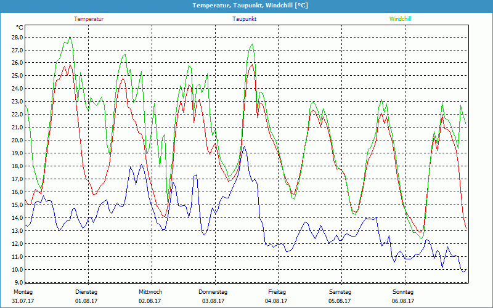
Task: Click the 14,0 y-axis value
Action: [x=17, y=217]
